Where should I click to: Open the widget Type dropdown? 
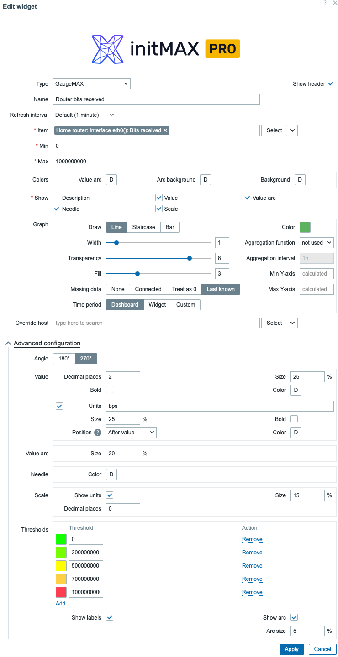91,83
